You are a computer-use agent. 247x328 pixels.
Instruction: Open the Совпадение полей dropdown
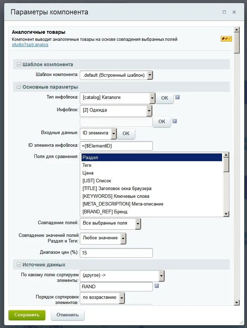(138, 223)
